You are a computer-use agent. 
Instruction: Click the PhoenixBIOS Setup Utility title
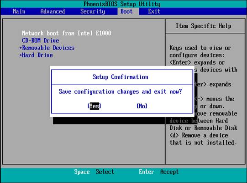pos(122,4)
